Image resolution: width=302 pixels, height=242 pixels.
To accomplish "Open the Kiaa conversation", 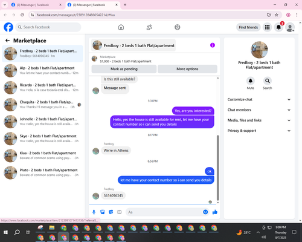I will (42, 155).
